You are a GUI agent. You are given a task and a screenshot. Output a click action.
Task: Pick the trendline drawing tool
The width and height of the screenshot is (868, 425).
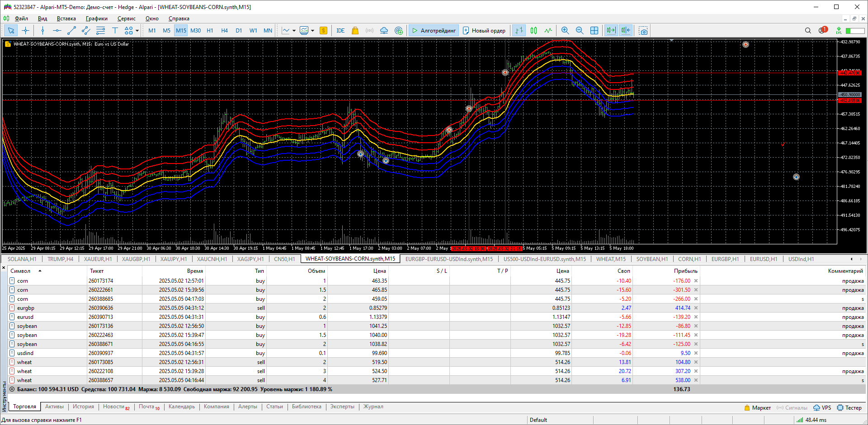(71, 31)
